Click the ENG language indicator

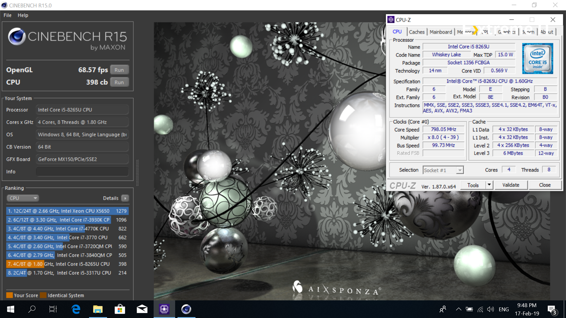pyautogui.click(x=504, y=310)
